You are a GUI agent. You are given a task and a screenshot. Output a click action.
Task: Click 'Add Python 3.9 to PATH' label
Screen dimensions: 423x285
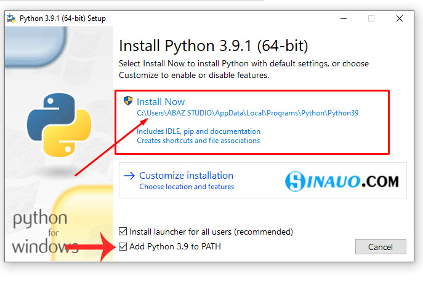click(175, 246)
